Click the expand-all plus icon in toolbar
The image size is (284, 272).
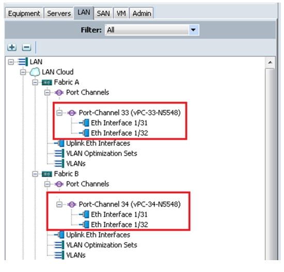coord(12,47)
